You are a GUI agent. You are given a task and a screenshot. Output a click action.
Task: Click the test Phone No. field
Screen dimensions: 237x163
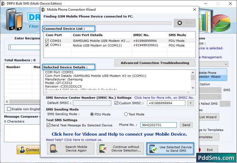coord(159,125)
